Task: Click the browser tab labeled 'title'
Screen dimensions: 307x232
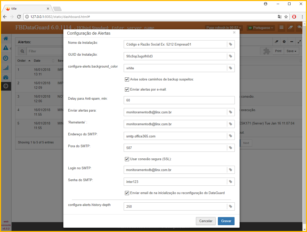Action: pos(27,9)
